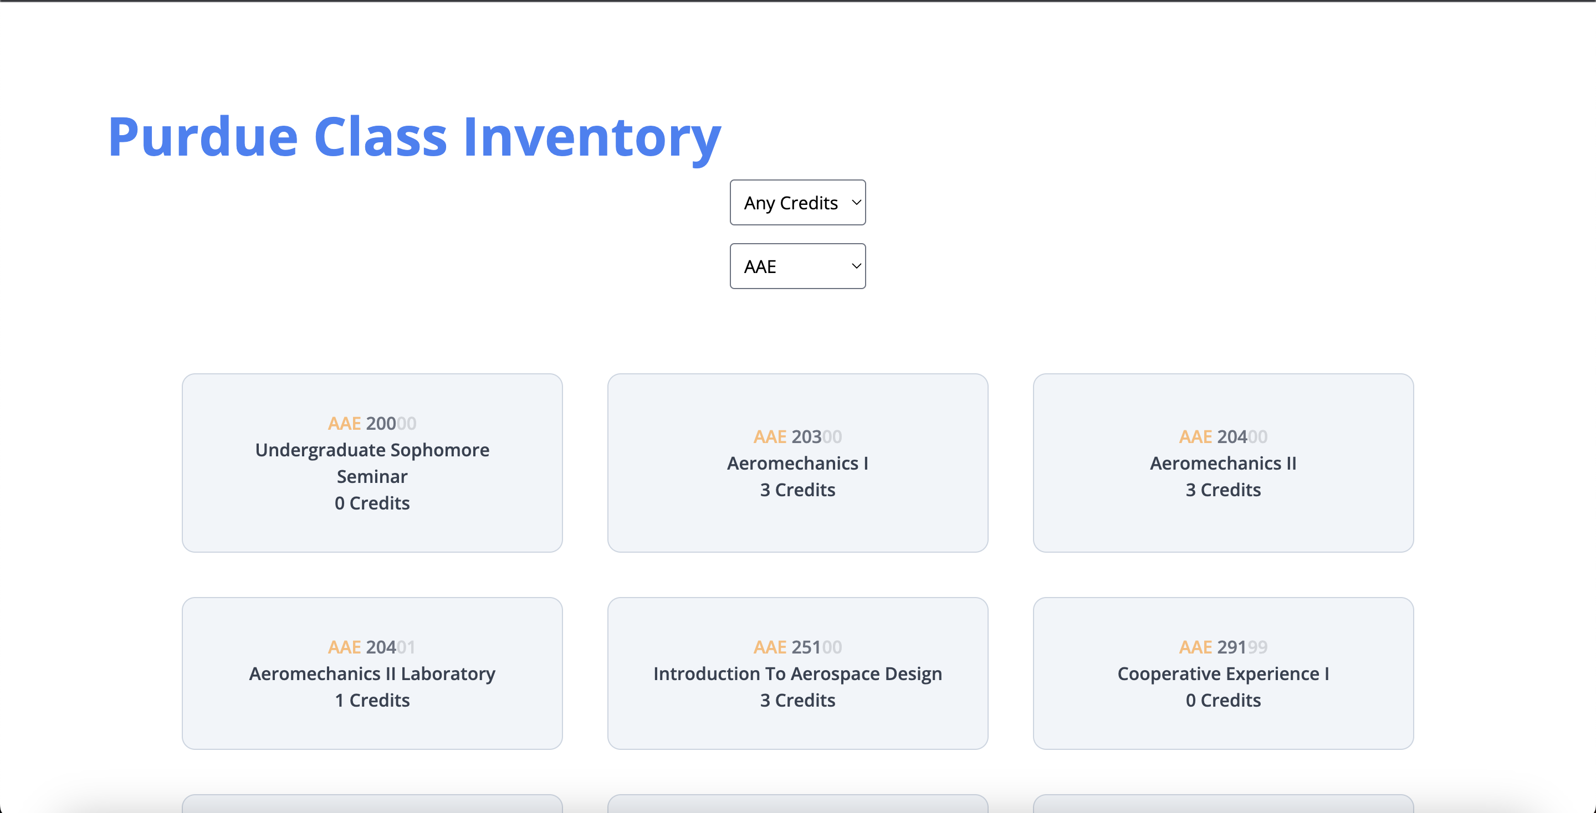Click the 0 Credits text on Cooperative Experience
Image resolution: width=1596 pixels, height=813 pixels.
pos(1222,701)
